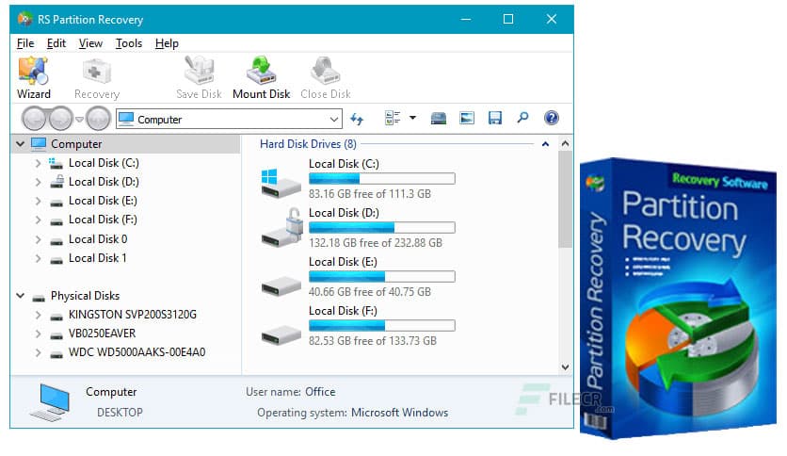Select KINGSTON SVP200S3120G in tree
This screenshot has height=456, width=787.
coord(133,315)
